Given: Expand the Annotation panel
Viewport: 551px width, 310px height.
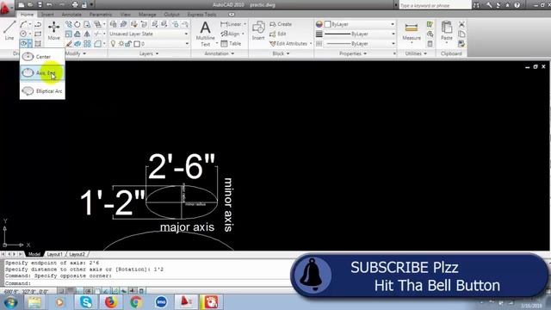Looking at the screenshot, I should [x=220, y=53].
